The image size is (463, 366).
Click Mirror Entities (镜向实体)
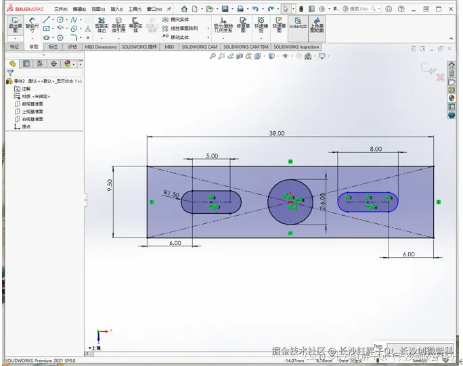tap(176, 20)
